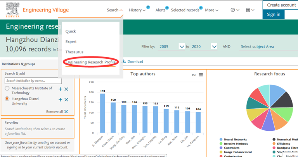Click the Ji, Zhenguo bar with 194

coord(102,113)
